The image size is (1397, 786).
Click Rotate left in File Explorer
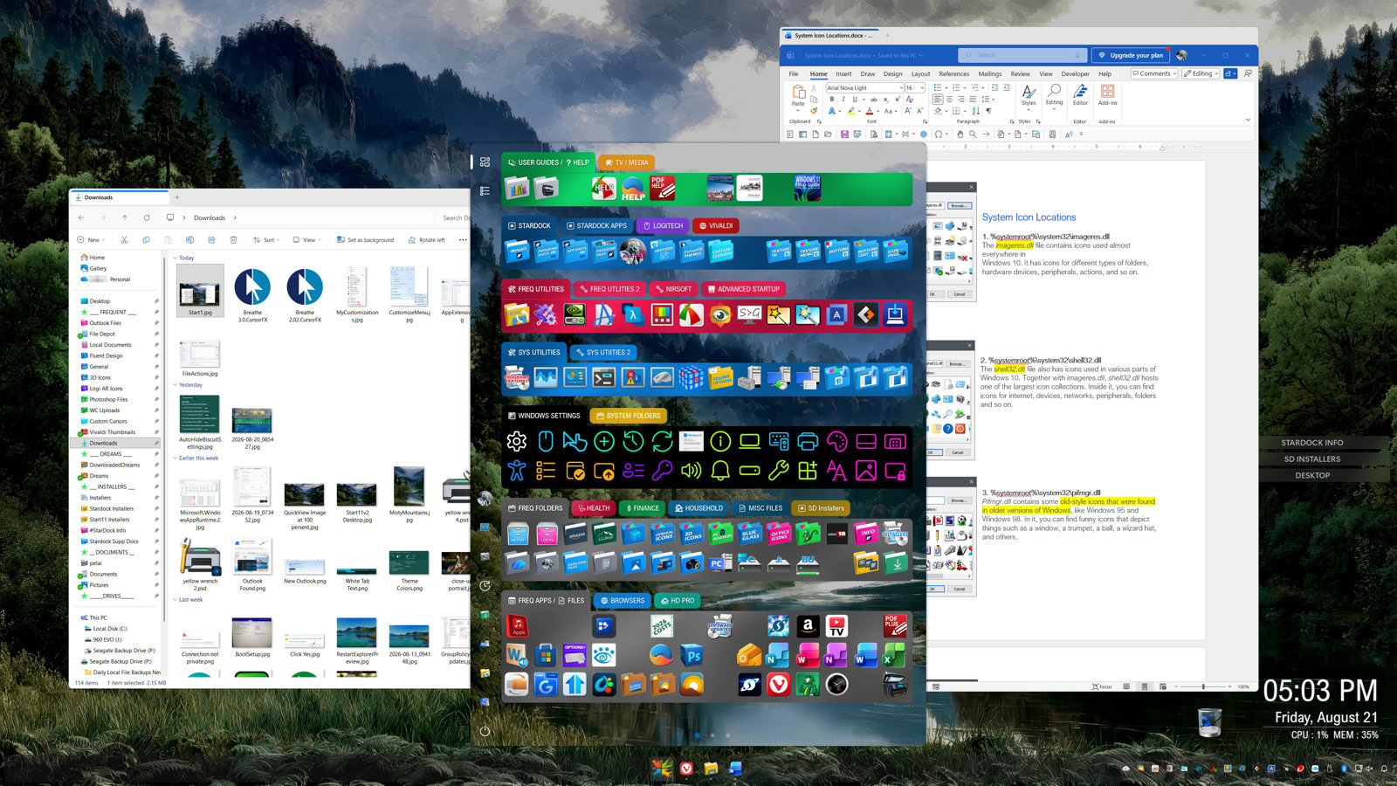[x=427, y=240]
